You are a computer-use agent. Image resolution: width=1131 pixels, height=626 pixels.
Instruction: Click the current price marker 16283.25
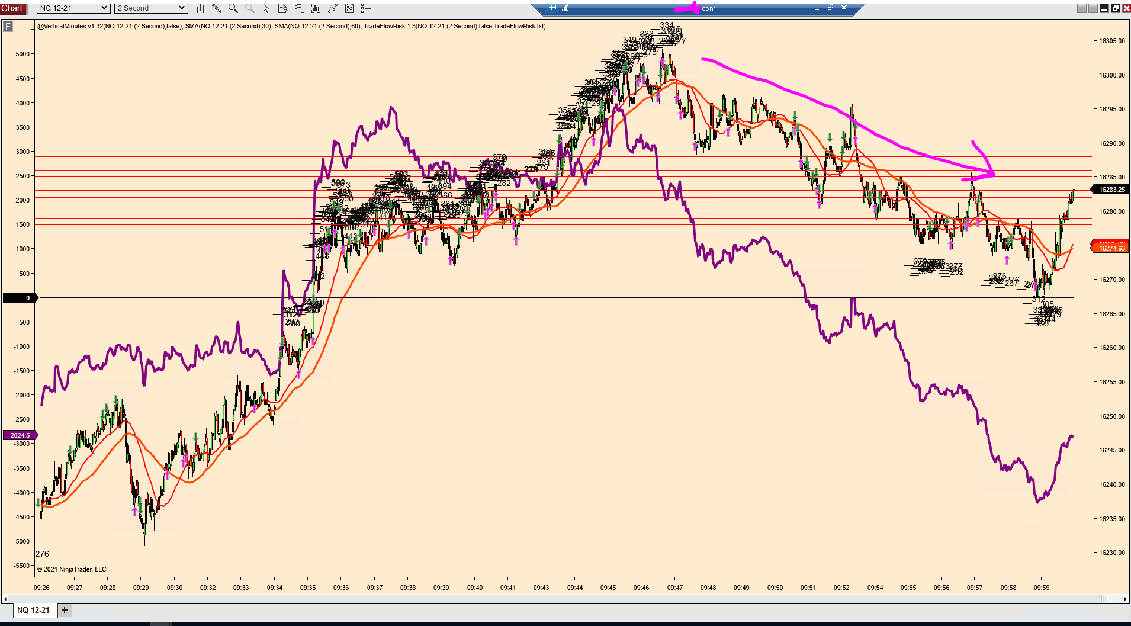pyautogui.click(x=1111, y=190)
